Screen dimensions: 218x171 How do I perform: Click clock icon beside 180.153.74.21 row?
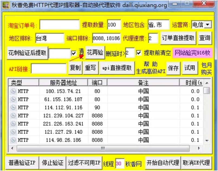tap(13, 91)
